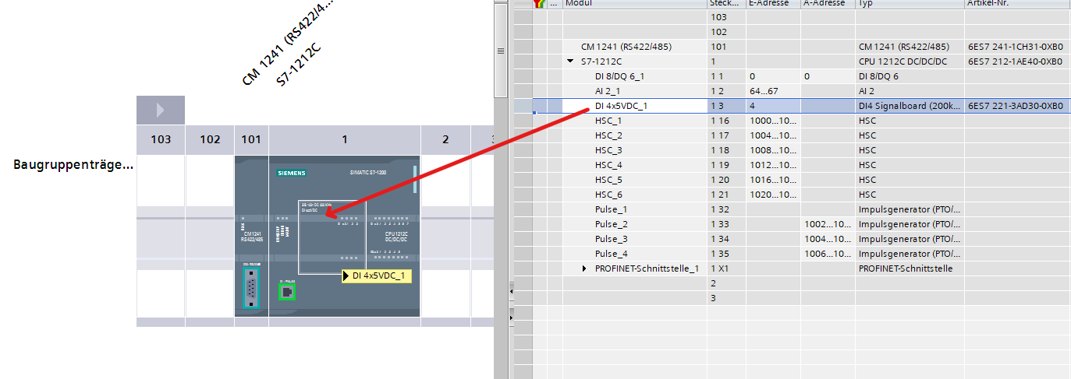
Task: Click E-Adresse cell '4' of DI 4x5VDC_1
Action: pos(773,106)
